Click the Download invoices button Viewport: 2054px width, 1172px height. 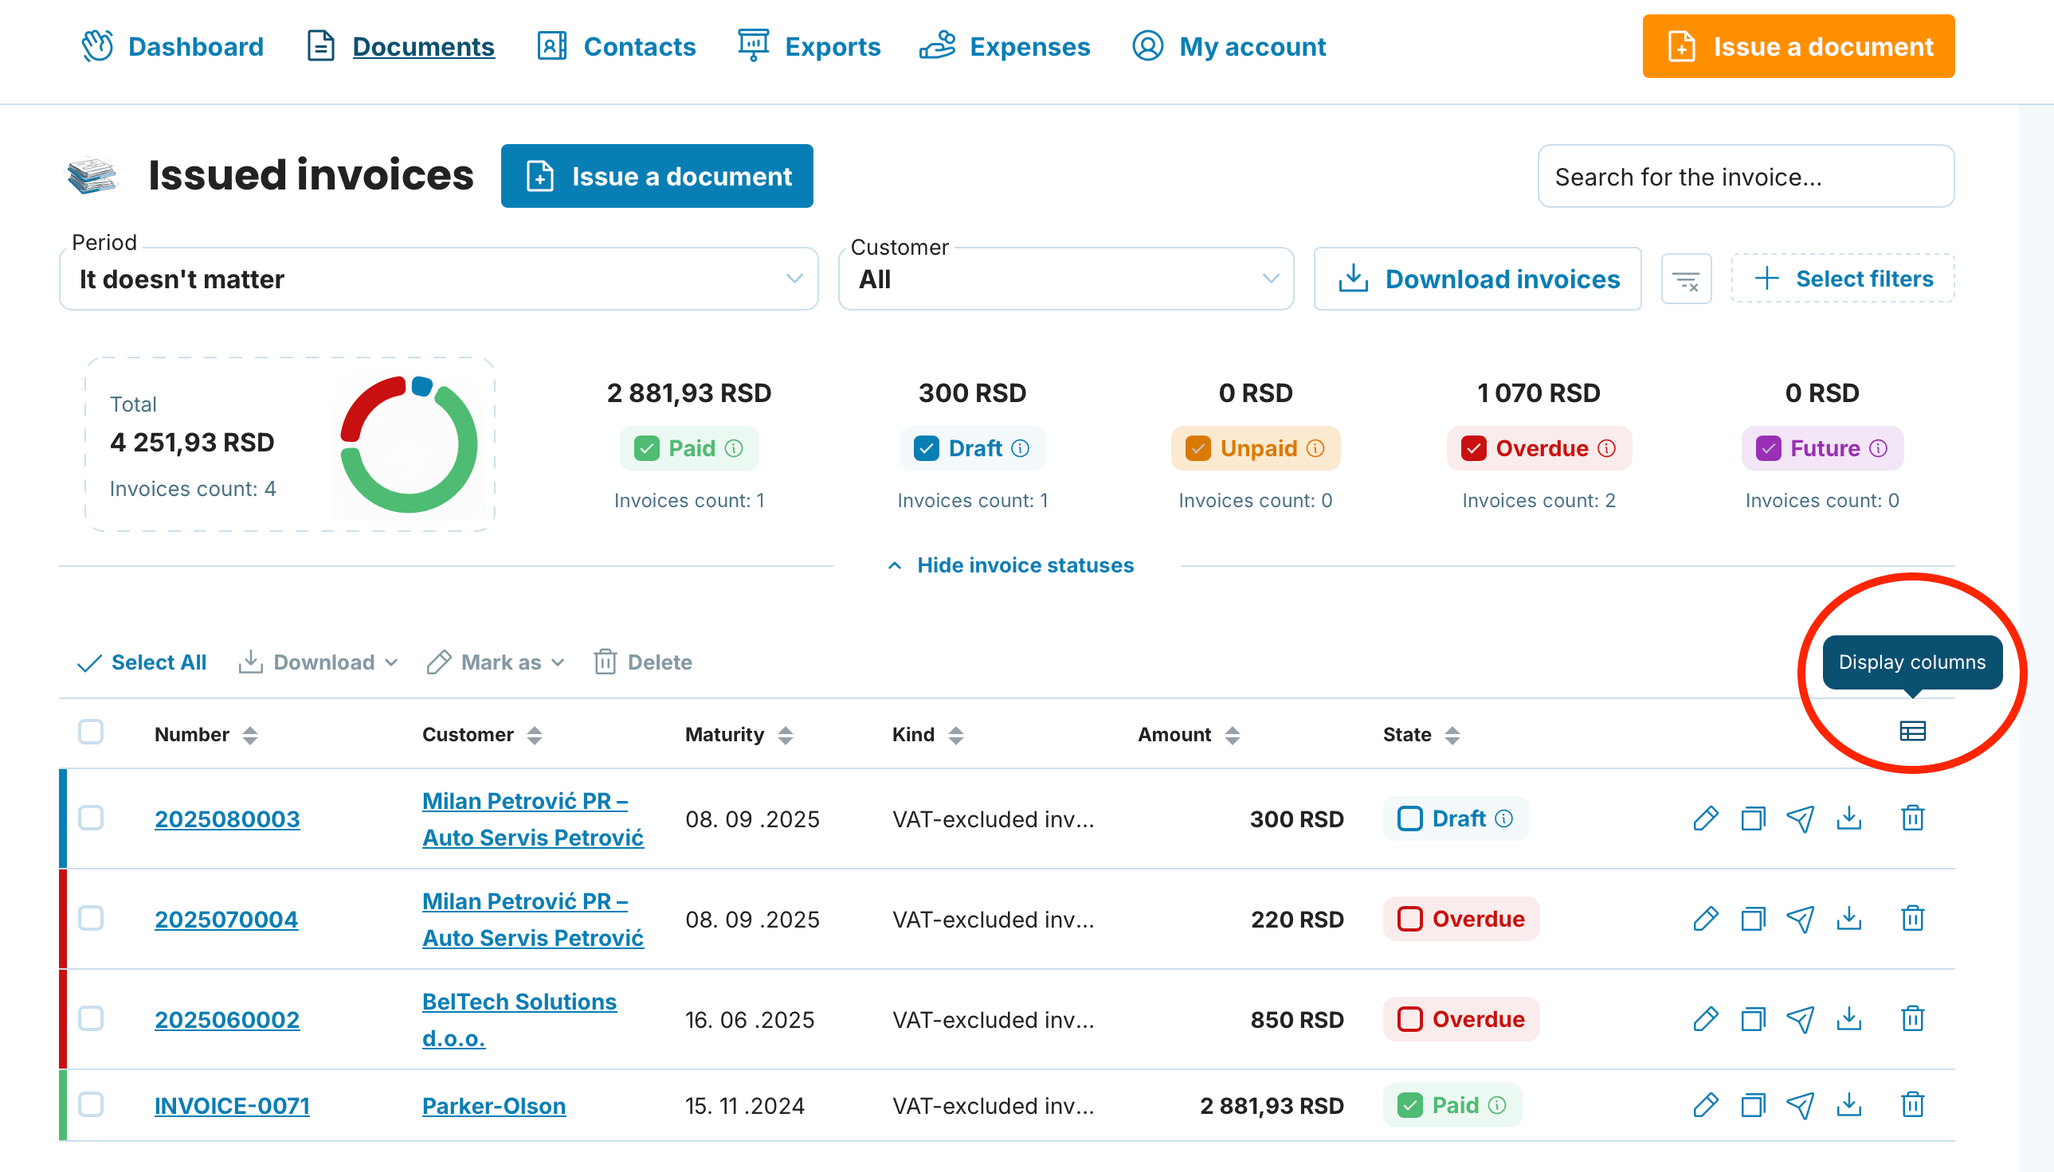[x=1477, y=279]
